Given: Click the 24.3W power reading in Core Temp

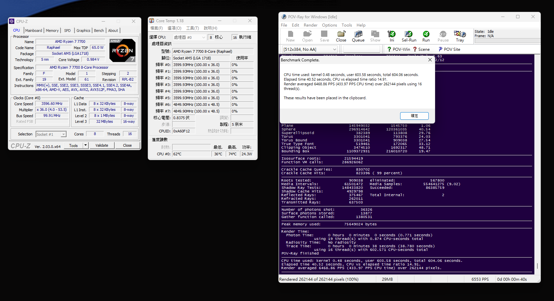Looking at the screenshot, I should pos(247,154).
